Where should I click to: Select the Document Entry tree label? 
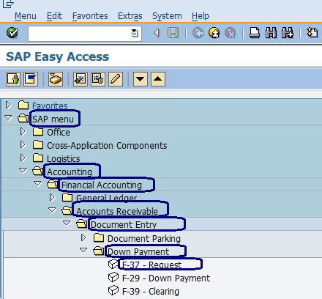124,225
